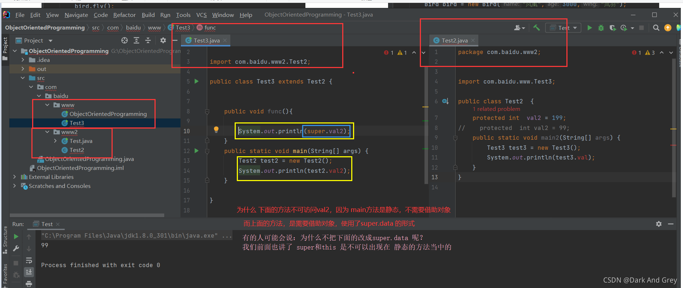The width and height of the screenshot is (683, 288).
Task: Start debugging with the bug icon
Action: click(x=601, y=28)
